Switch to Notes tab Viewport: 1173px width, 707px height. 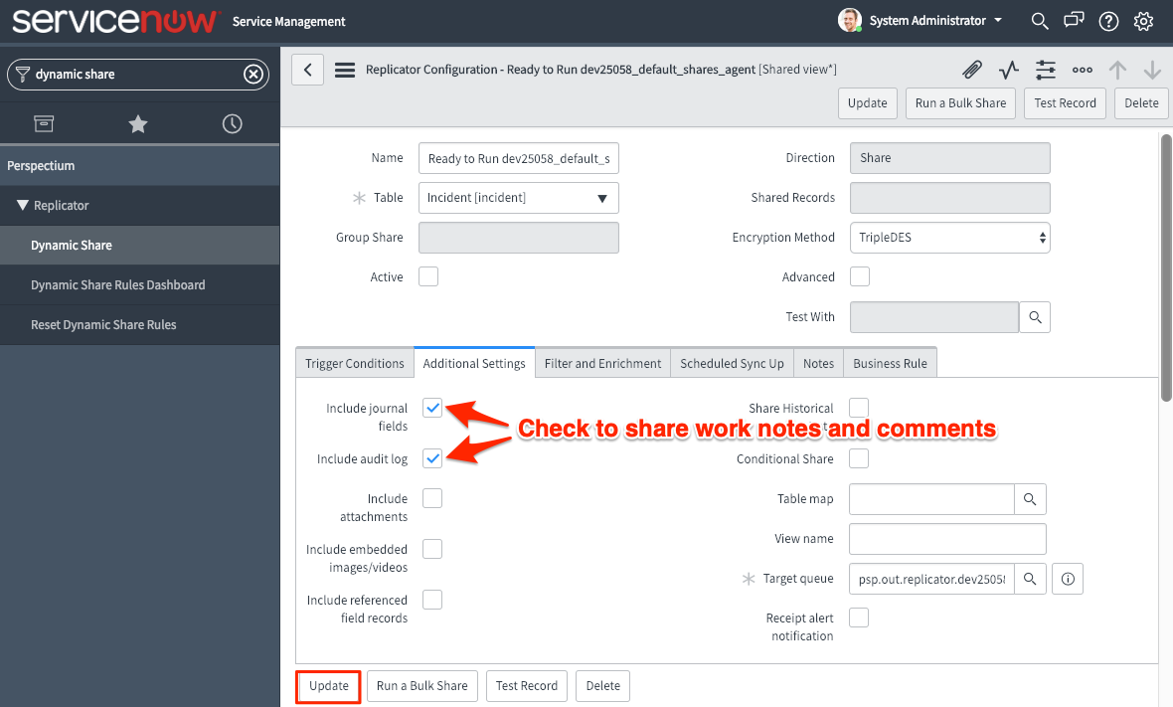[818, 364]
